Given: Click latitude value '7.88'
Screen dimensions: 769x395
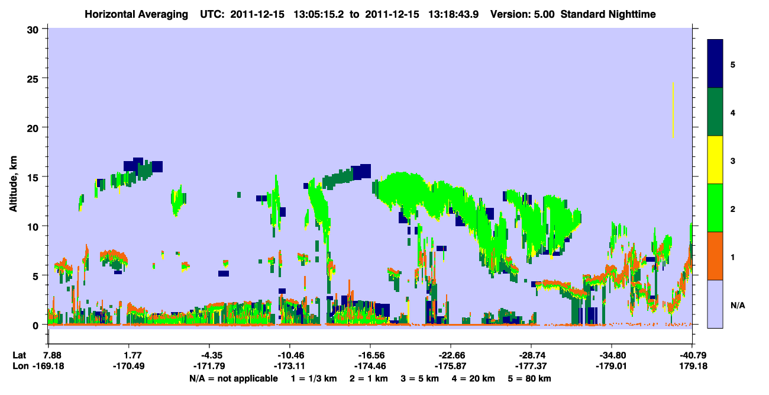Looking at the screenshot, I should pyautogui.click(x=49, y=355).
